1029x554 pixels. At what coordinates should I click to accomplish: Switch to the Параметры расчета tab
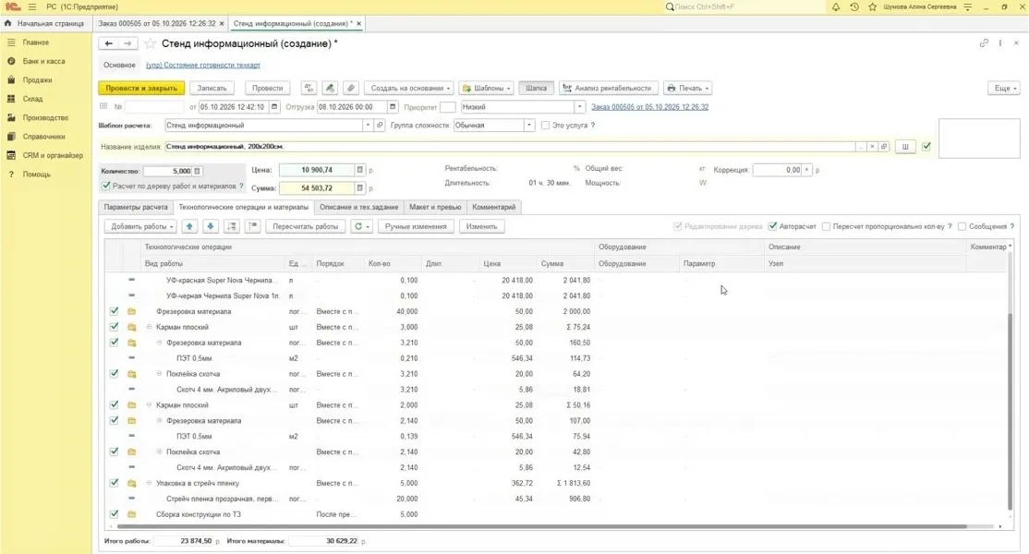coord(136,207)
